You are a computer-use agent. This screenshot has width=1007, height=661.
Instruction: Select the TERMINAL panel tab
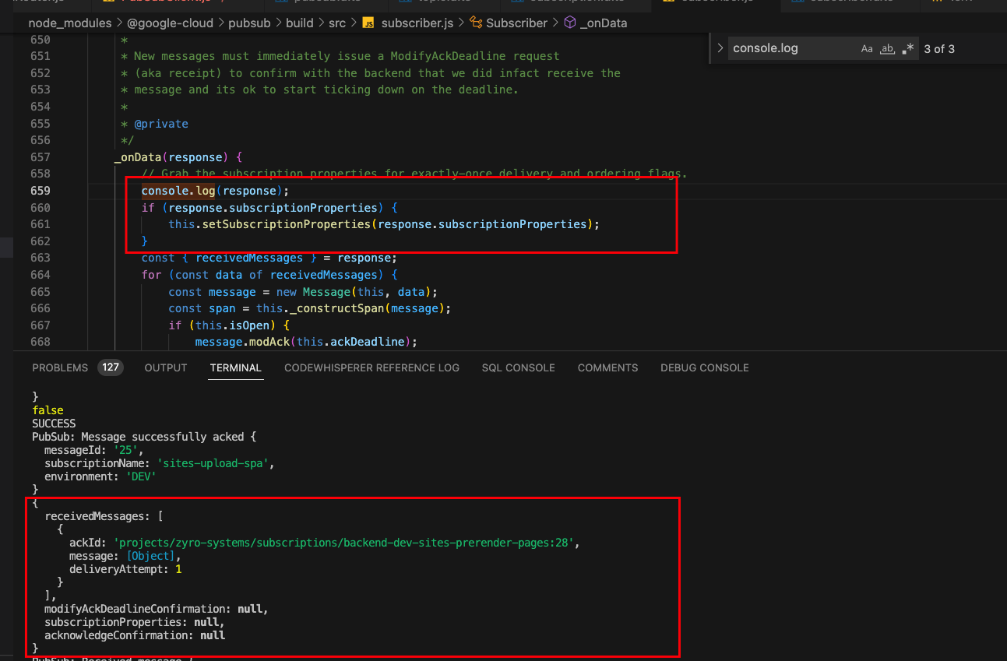tap(235, 367)
